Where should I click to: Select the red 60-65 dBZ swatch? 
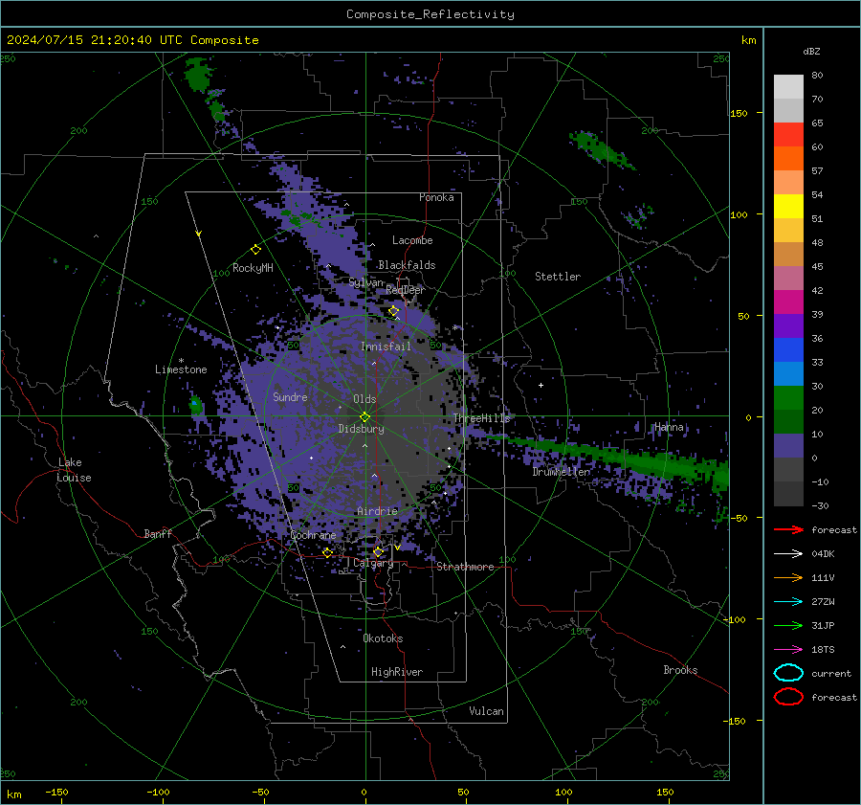click(x=788, y=135)
